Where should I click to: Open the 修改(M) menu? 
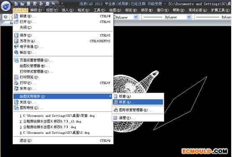147,10
